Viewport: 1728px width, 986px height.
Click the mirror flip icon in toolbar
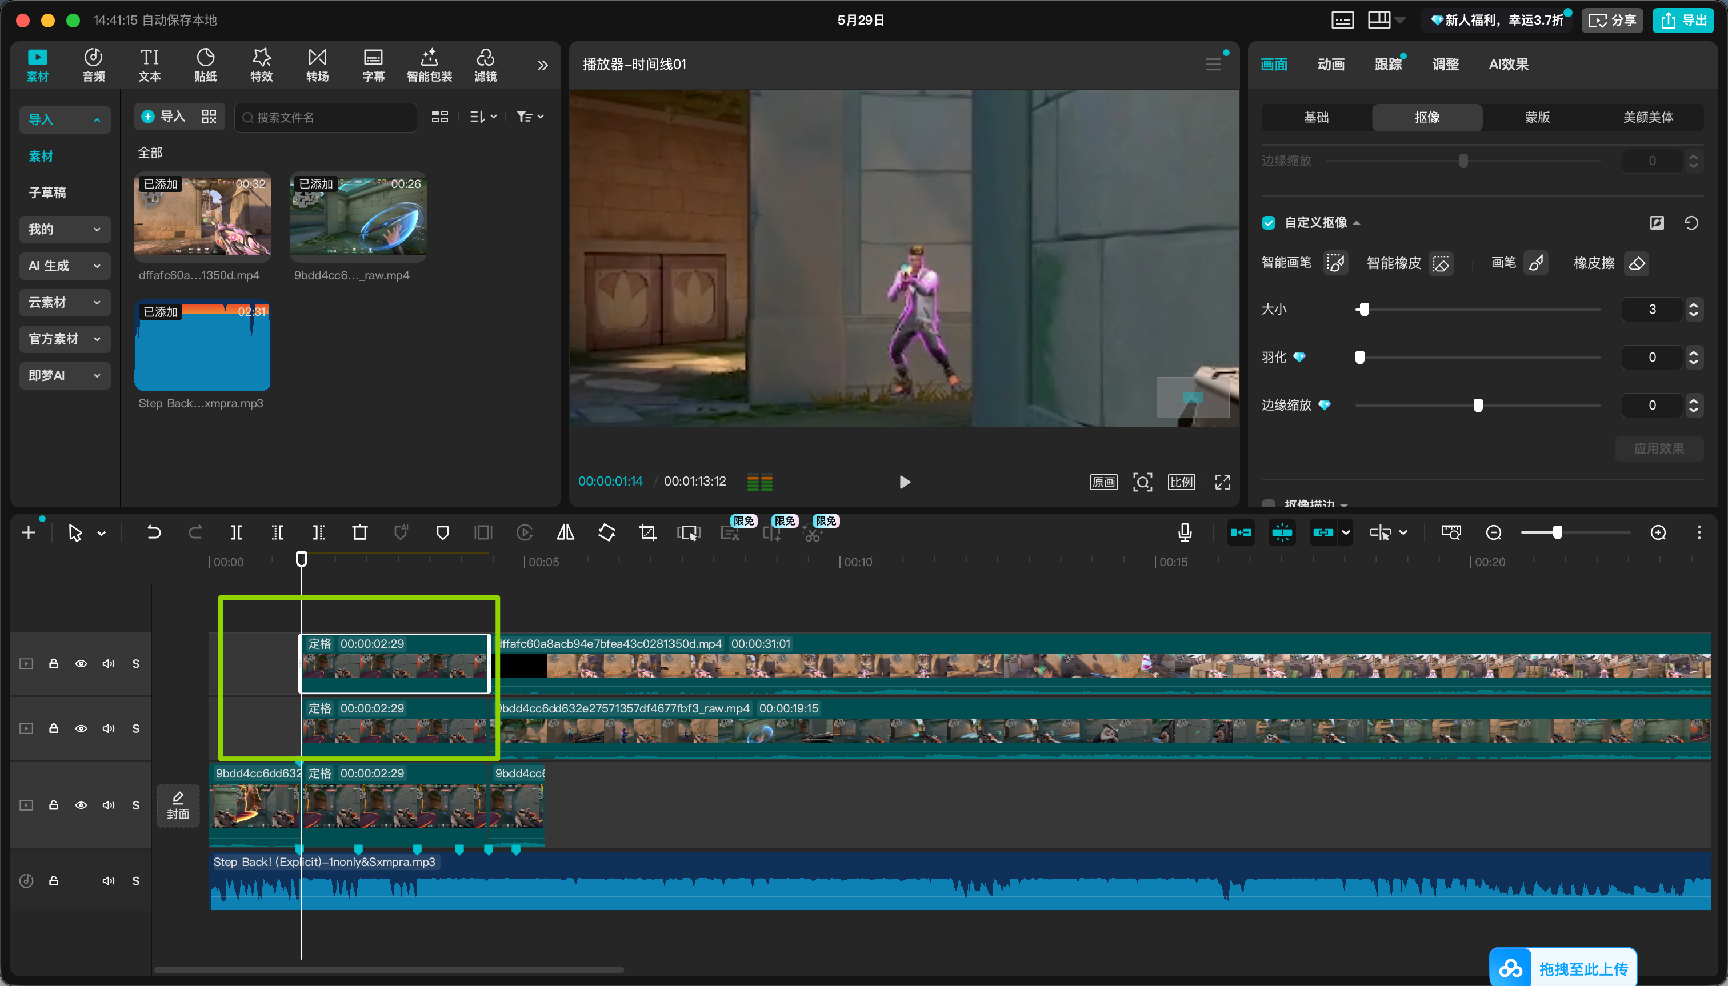[x=566, y=532]
